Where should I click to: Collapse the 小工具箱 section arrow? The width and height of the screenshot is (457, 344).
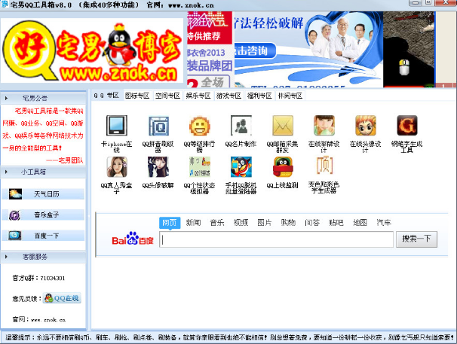click(x=6, y=172)
